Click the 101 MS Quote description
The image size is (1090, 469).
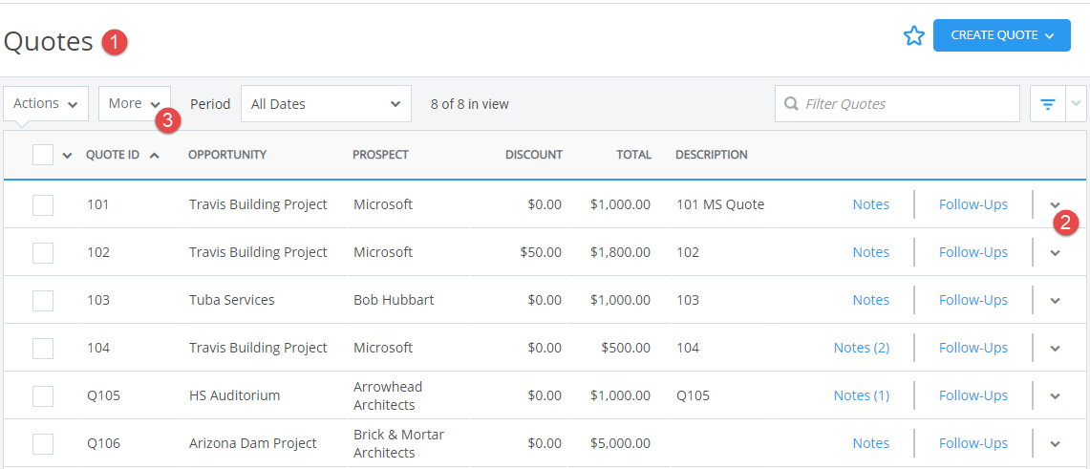(x=720, y=204)
